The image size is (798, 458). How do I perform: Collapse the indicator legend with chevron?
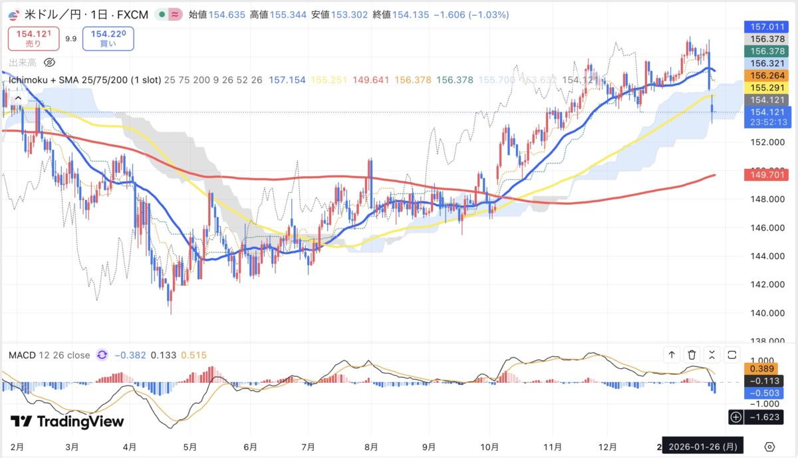click(18, 98)
